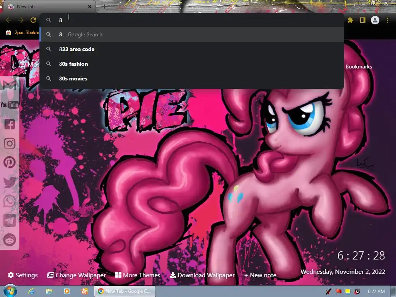Click the 6:27:28 clock display
Image resolution: width=396 pixels, height=297 pixels.
pyautogui.click(x=361, y=256)
